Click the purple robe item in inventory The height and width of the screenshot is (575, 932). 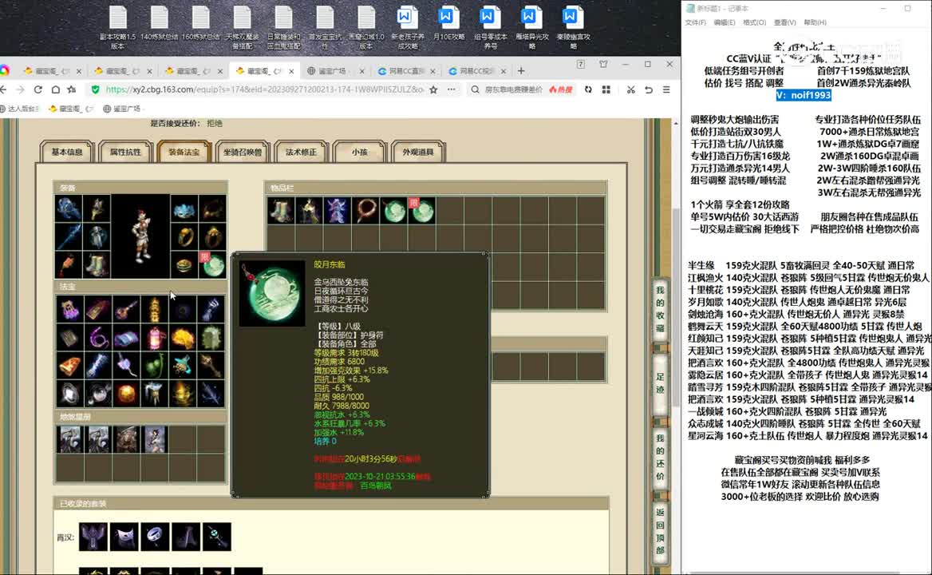pyautogui.click(x=337, y=211)
